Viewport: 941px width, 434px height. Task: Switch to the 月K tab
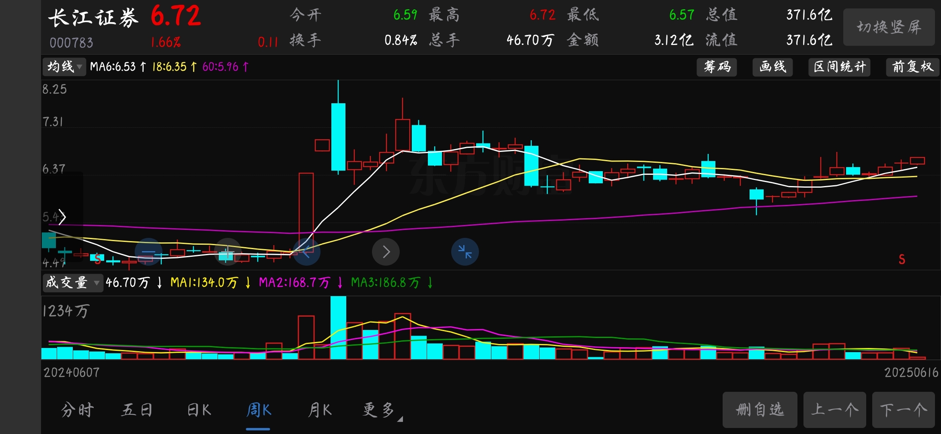[320, 410]
